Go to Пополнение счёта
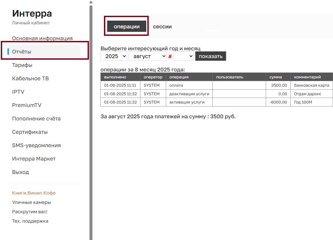 click(36, 119)
